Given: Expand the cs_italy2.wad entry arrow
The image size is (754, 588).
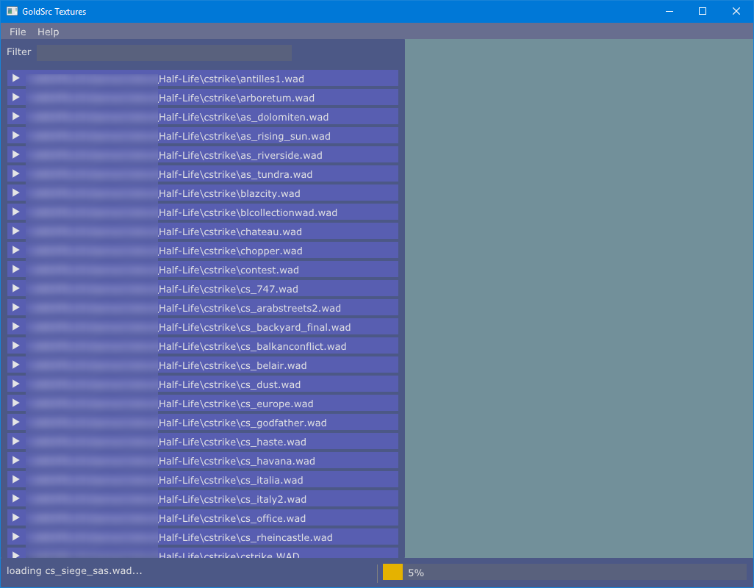Looking at the screenshot, I should click(16, 498).
